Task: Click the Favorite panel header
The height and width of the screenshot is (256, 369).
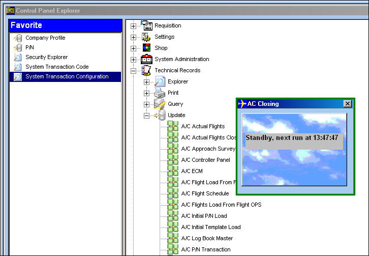Action: tap(65, 25)
